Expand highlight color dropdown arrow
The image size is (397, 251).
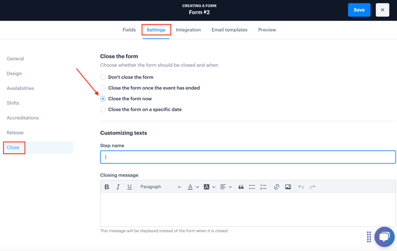pos(214,187)
